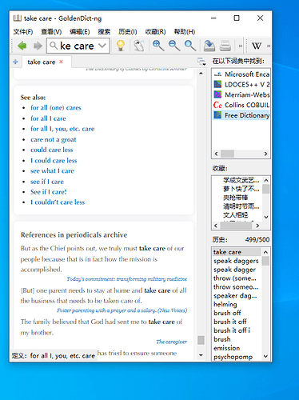Select Free Dictionary in found list

(x=241, y=115)
